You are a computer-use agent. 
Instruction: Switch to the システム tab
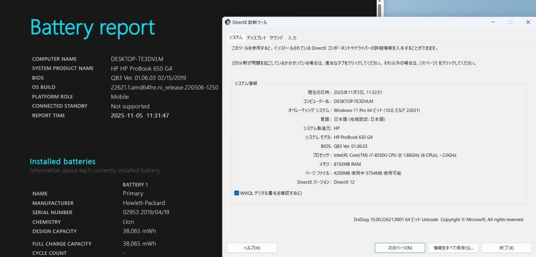(x=235, y=38)
